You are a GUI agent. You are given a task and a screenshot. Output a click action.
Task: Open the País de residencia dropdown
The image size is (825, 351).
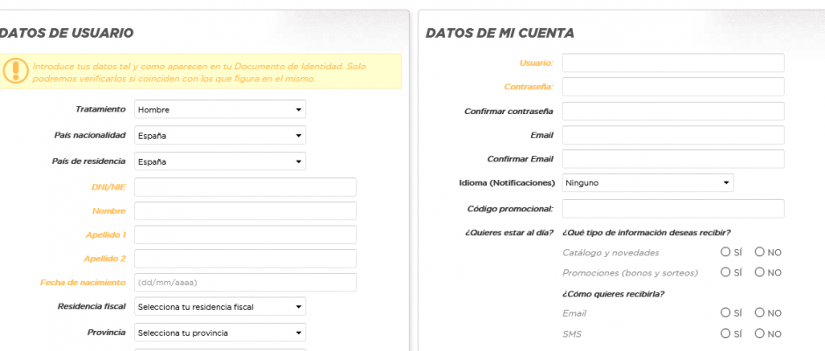pyautogui.click(x=220, y=161)
